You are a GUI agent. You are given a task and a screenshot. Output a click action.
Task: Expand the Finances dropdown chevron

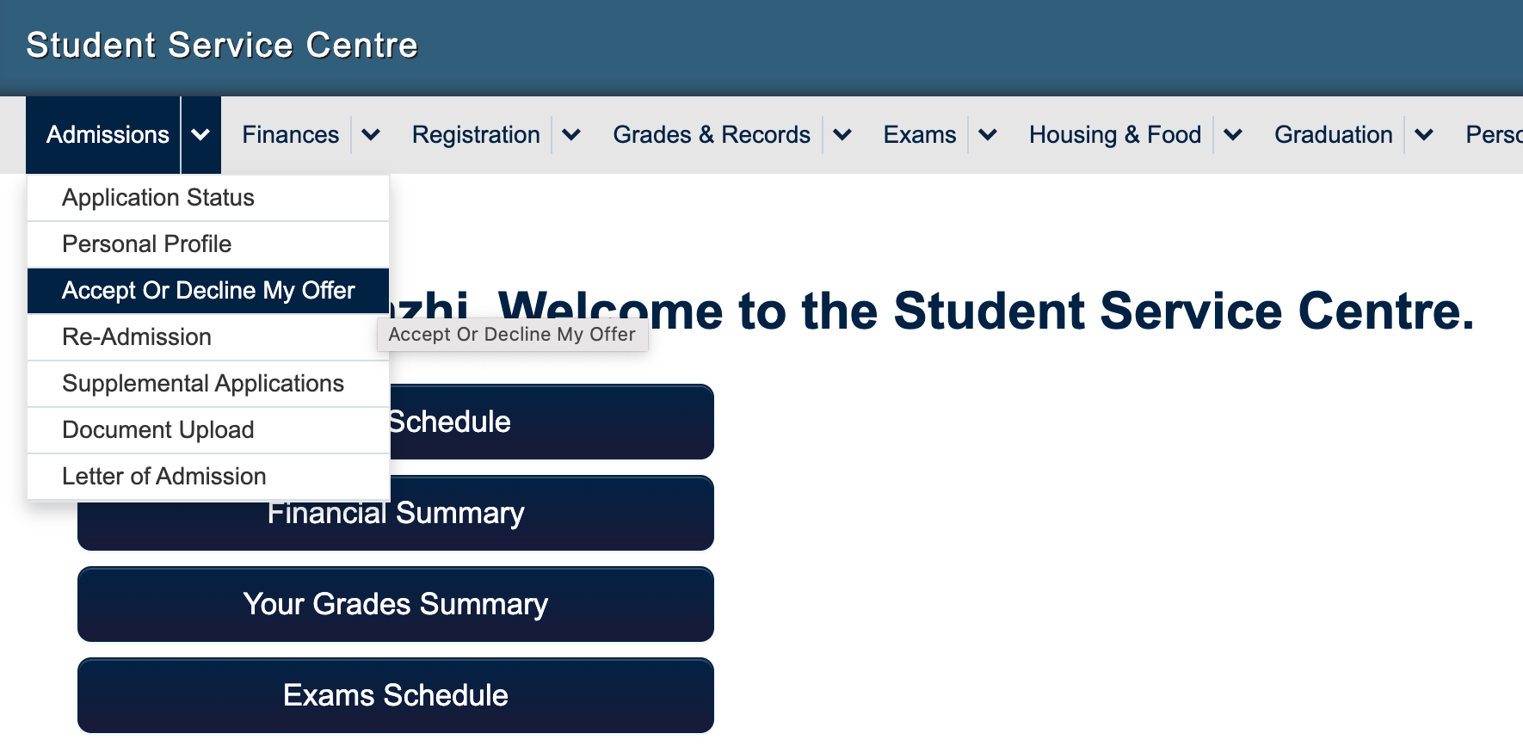[x=371, y=135]
